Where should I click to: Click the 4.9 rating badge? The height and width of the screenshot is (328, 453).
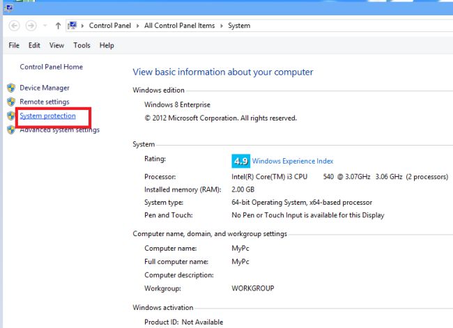pos(240,161)
